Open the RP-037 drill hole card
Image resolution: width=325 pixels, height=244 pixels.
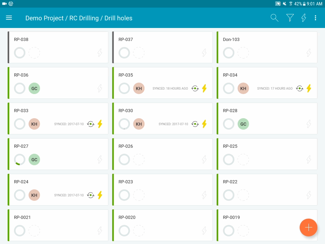coord(162,47)
